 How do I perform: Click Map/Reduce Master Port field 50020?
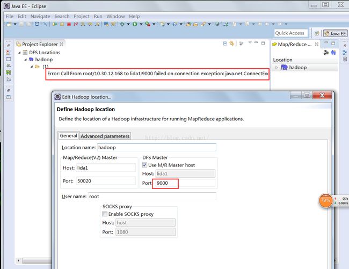point(106,181)
